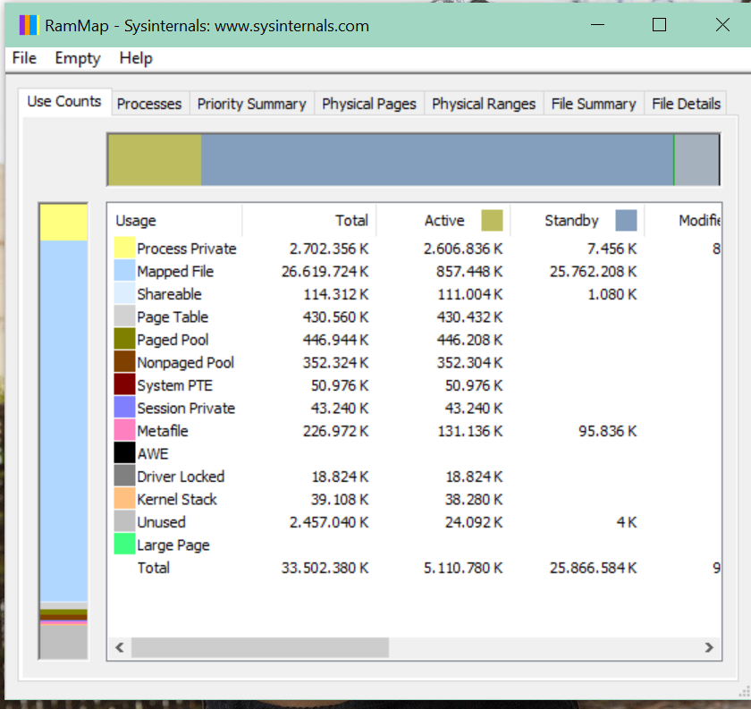Select the AWE row label
Image resolution: width=751 pixels, height=709 pixels.
coord(153,453)
